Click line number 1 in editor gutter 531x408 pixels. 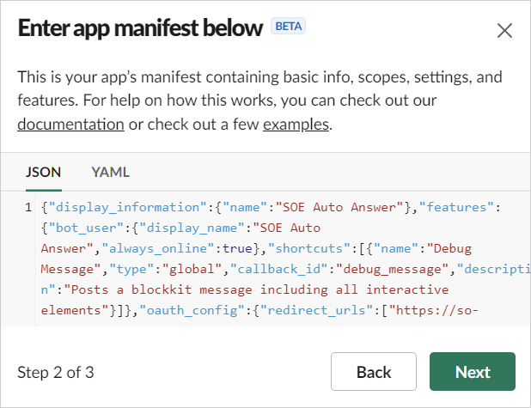coord(28,208)
